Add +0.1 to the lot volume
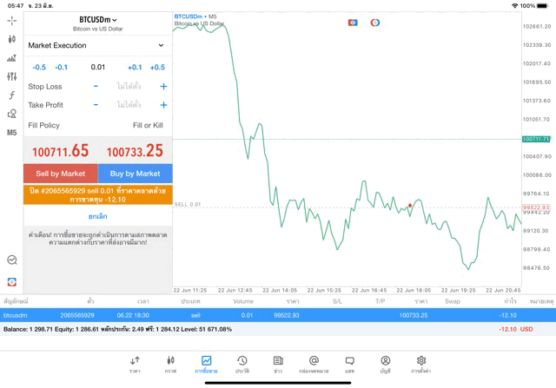The width and height of the screenshot is (556, 388). tap(135, 67)
